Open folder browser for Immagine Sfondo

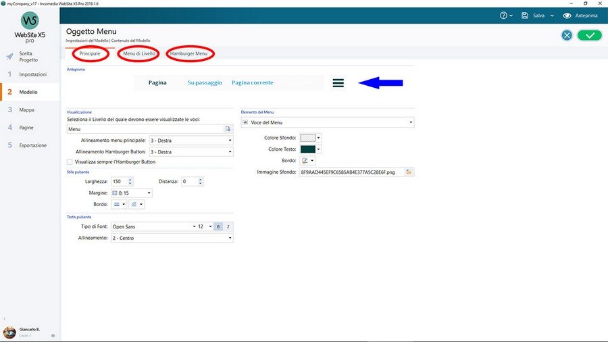point(409,172)
